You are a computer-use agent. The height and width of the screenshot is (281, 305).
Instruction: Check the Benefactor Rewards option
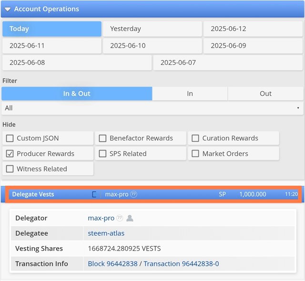tap(102, 139)
